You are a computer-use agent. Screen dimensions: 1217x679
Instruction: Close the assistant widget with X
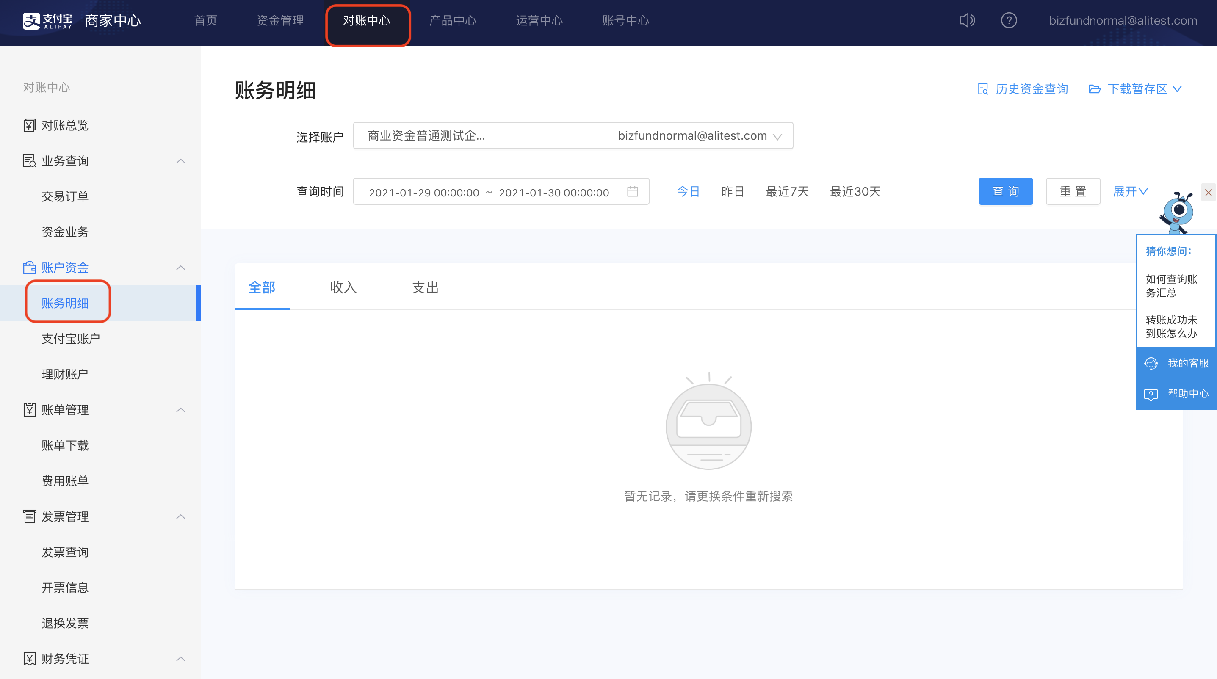point(1208,193)
